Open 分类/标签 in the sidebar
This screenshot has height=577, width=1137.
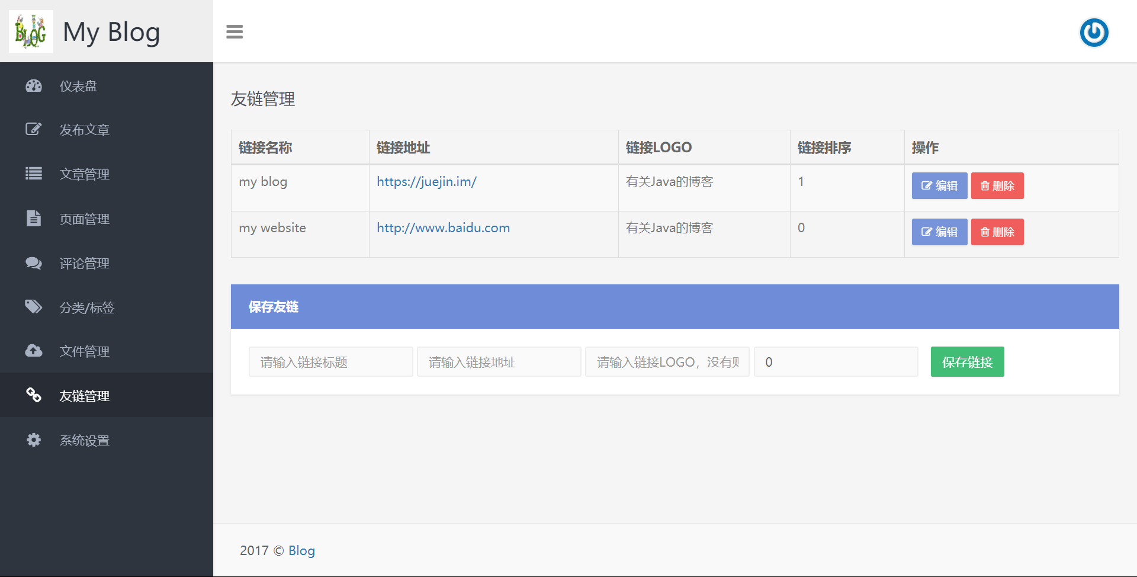click(x=107, y=307)
